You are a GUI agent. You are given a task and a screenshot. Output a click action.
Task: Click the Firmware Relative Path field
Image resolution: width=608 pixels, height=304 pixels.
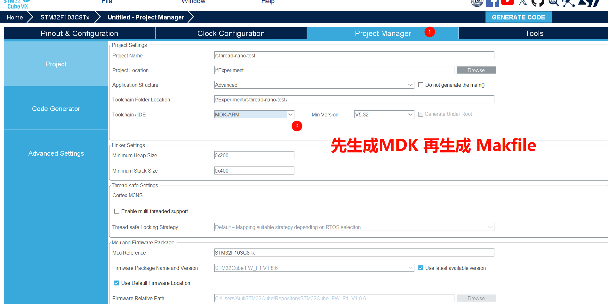coord(334,298)
